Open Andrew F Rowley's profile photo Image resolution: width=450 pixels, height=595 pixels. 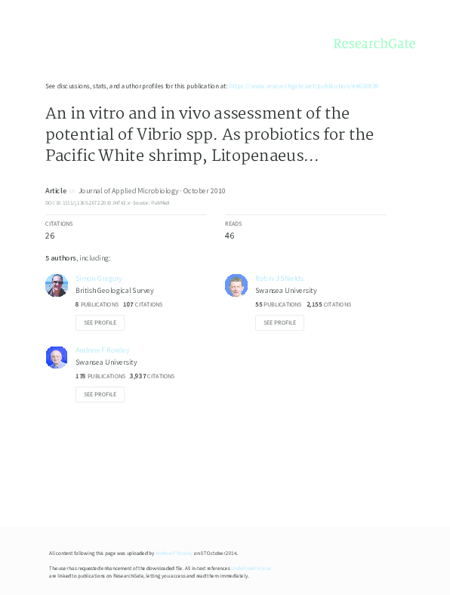pyautogui.click(x=57, y=357)
